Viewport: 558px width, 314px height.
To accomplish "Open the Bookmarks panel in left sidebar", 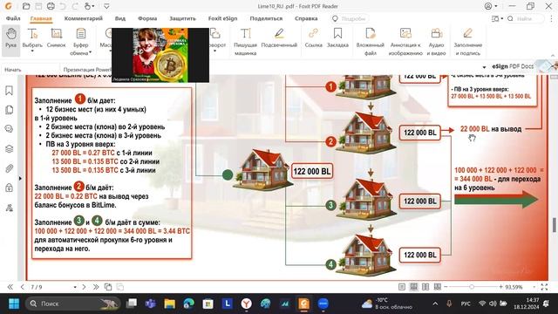I will tap(10, 91).
